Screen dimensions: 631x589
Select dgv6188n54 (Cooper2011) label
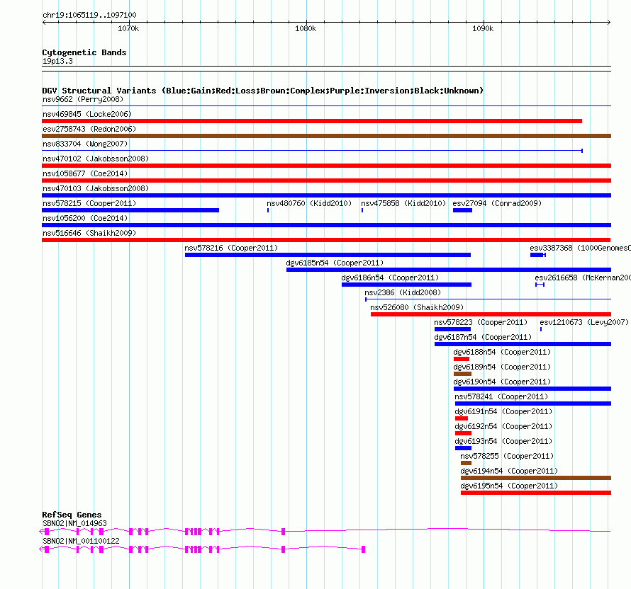502,352
